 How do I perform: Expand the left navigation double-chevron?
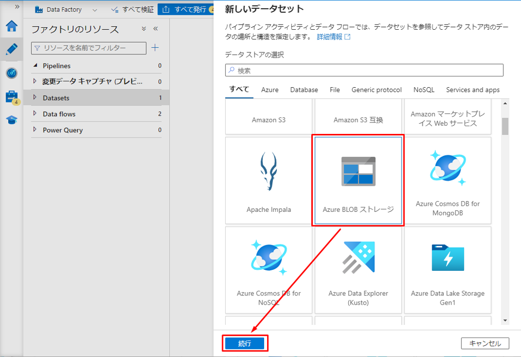click(x=17, y=7)
